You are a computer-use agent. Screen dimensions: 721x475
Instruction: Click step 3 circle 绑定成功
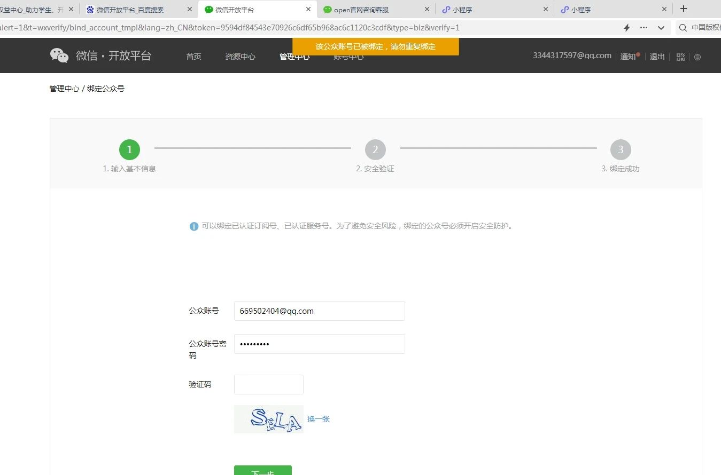point(621,150)
